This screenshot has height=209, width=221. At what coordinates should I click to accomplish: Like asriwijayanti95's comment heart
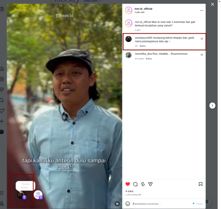202,39
